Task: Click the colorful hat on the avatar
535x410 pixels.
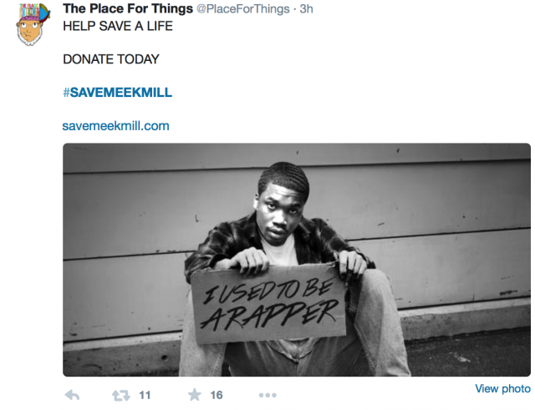Action: (x=33, y=13)
